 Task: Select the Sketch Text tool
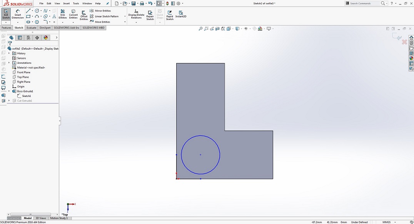pyautogui.click(x=54, y=17)
